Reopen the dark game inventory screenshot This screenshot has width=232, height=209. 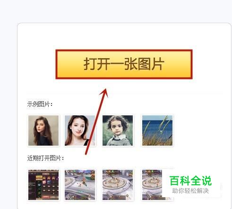click(x=43, y=185)
